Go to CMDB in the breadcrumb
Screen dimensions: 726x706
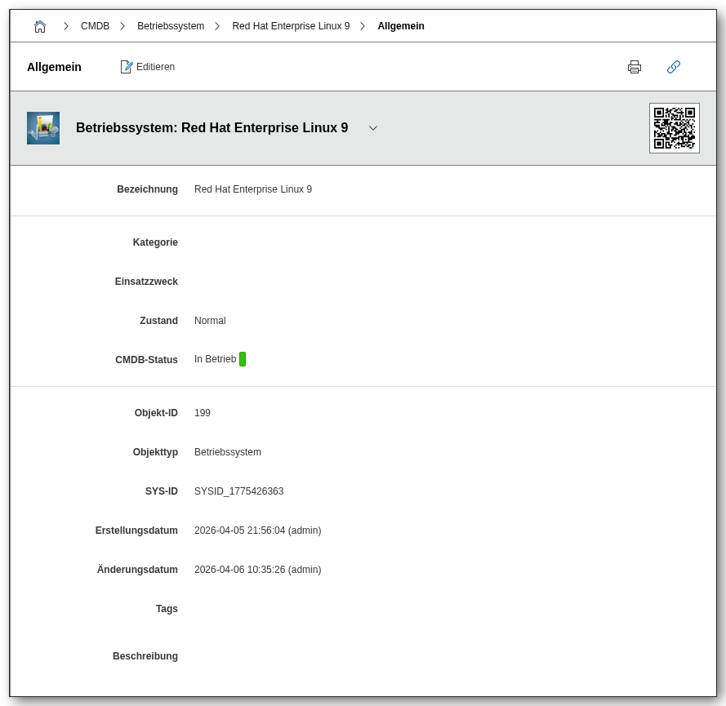95,26
